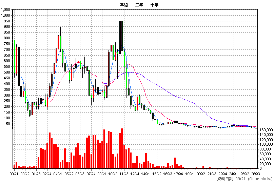Viewport: 274px width, 183px height.
Task: Select the 11Q3 x-axis label
Action: [x=124, y=174]
